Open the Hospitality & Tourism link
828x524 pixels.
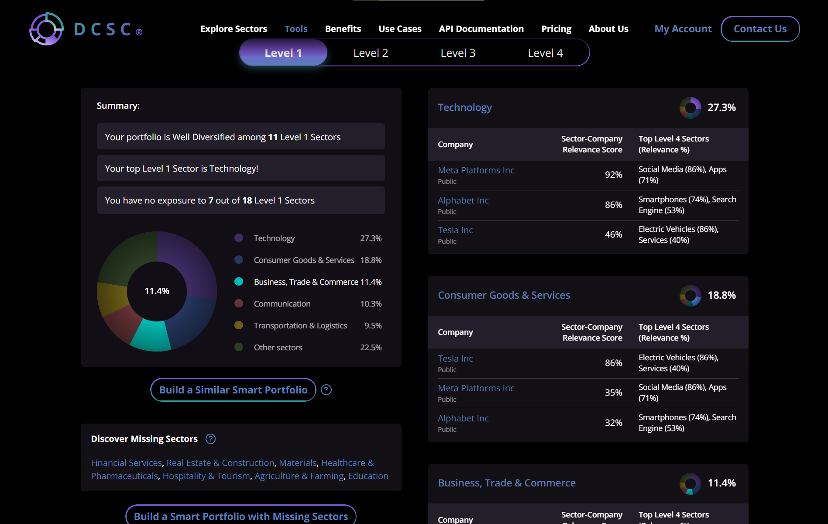[206, 476]
